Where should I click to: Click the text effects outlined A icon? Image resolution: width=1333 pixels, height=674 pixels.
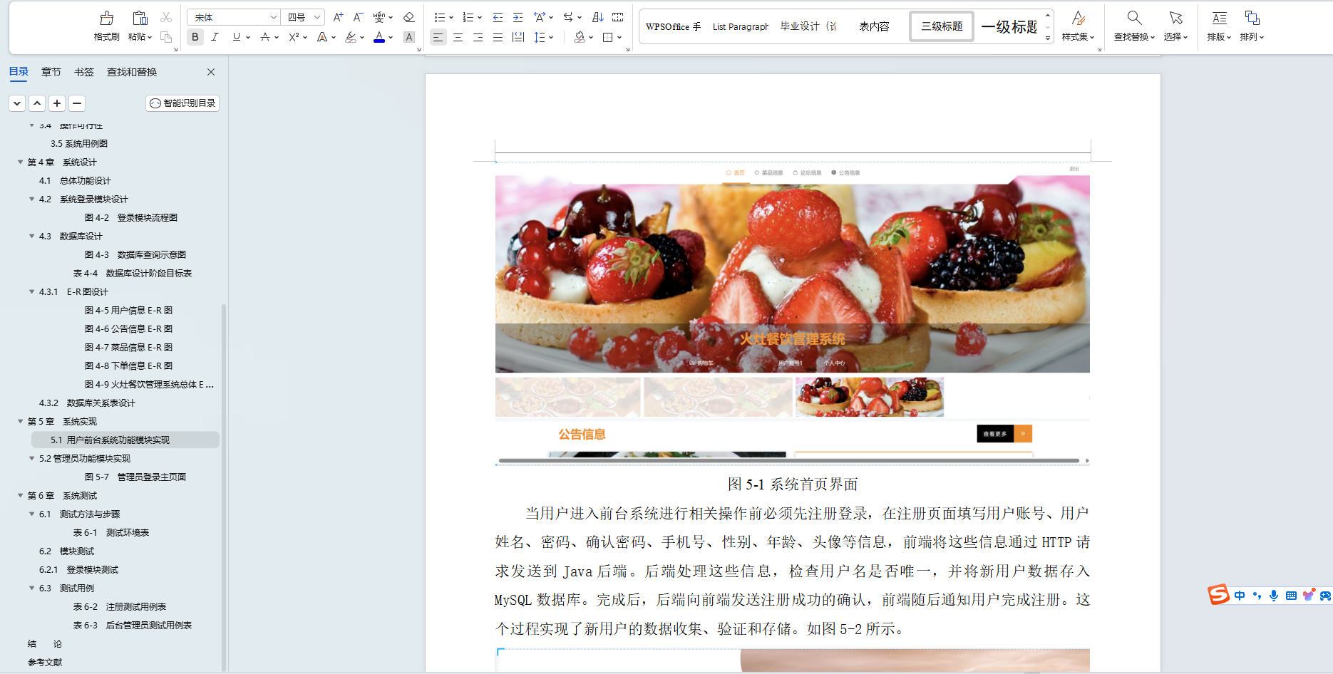click(322, 37)
